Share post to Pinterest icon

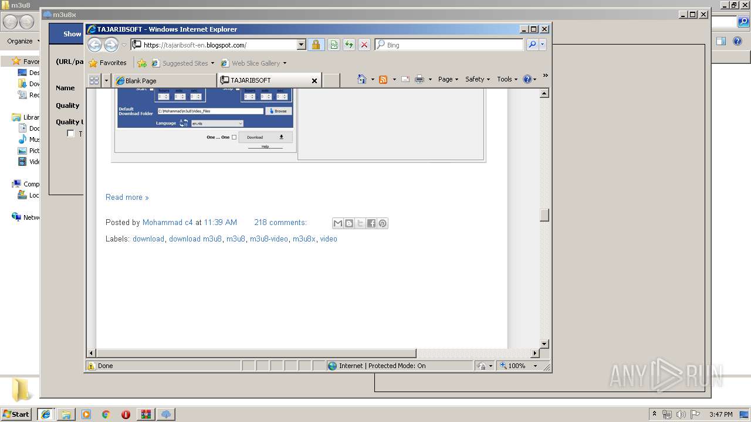point(383,223)
